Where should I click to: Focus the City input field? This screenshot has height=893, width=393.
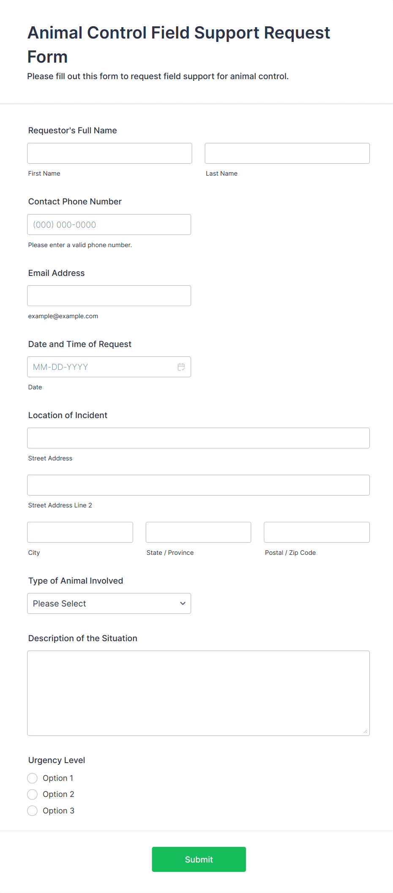point(80,532)
